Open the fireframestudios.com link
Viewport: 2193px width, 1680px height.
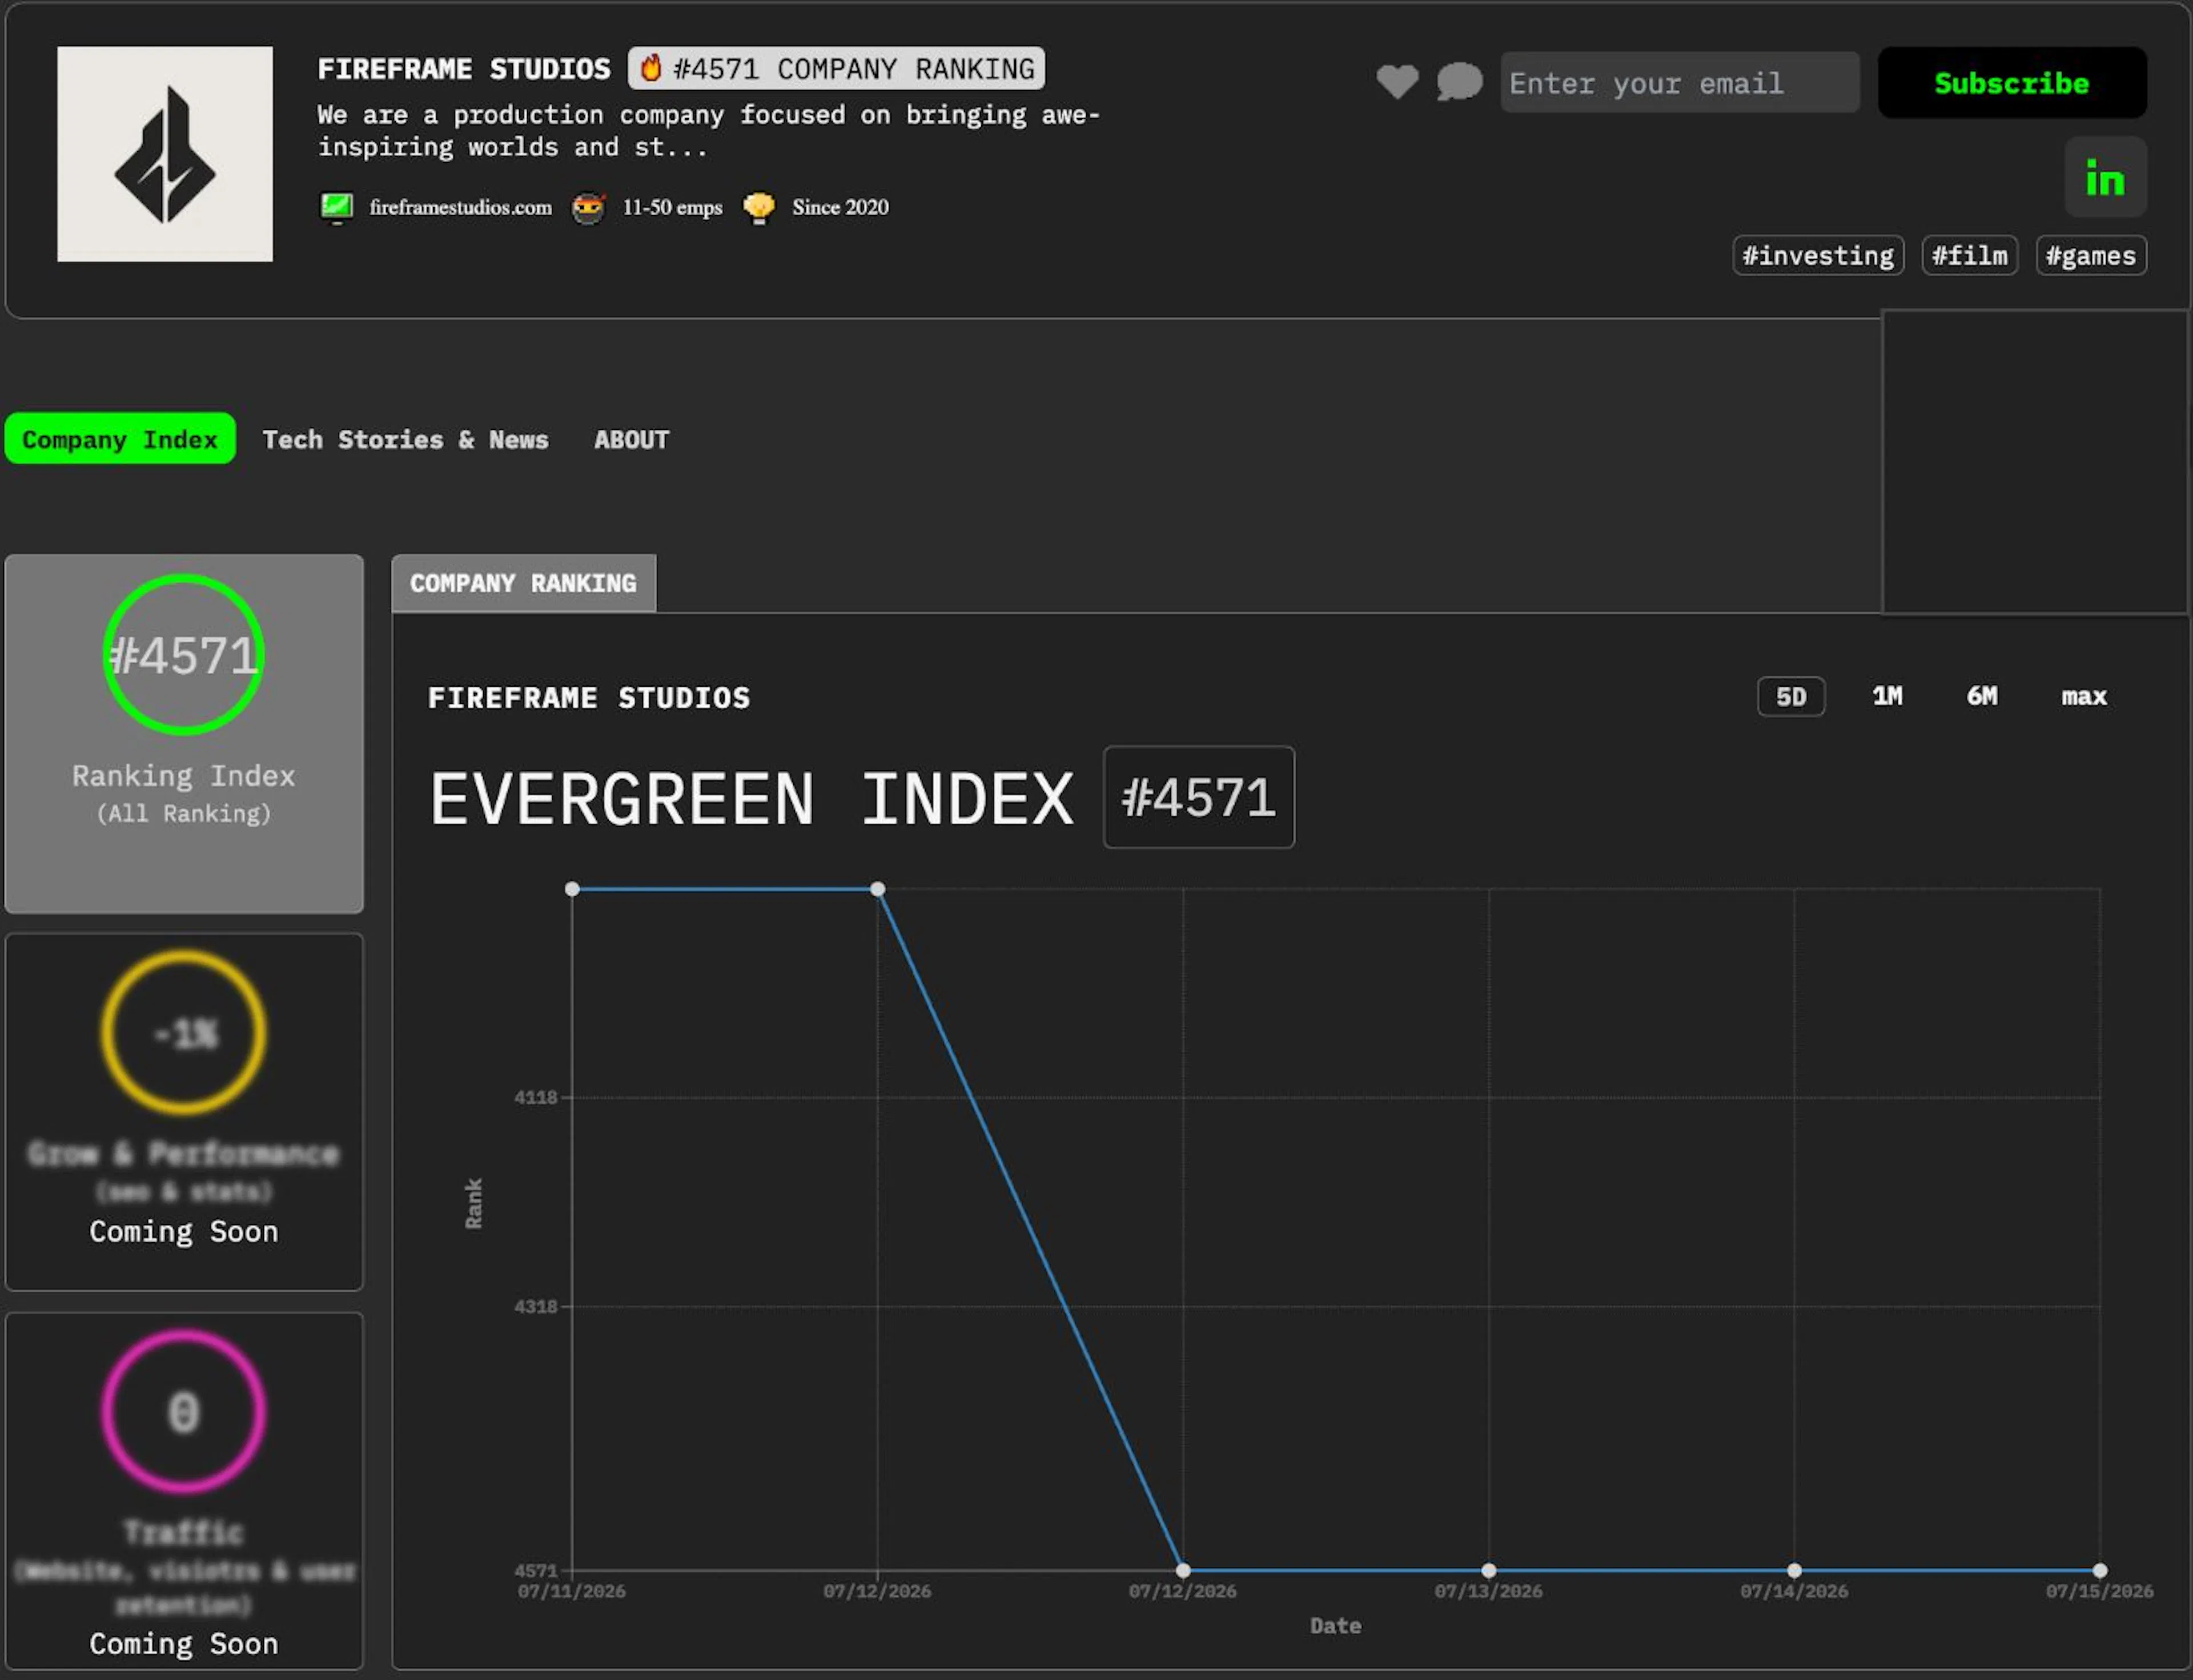point(460,207)
